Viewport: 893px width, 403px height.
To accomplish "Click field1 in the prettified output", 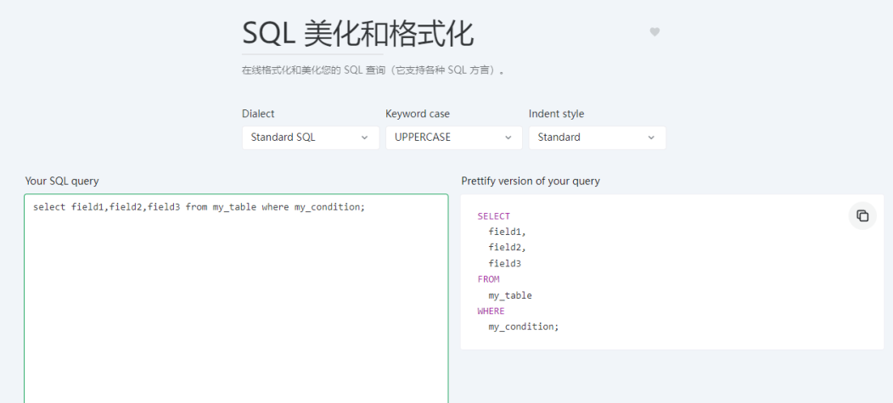I will (507, 232).
